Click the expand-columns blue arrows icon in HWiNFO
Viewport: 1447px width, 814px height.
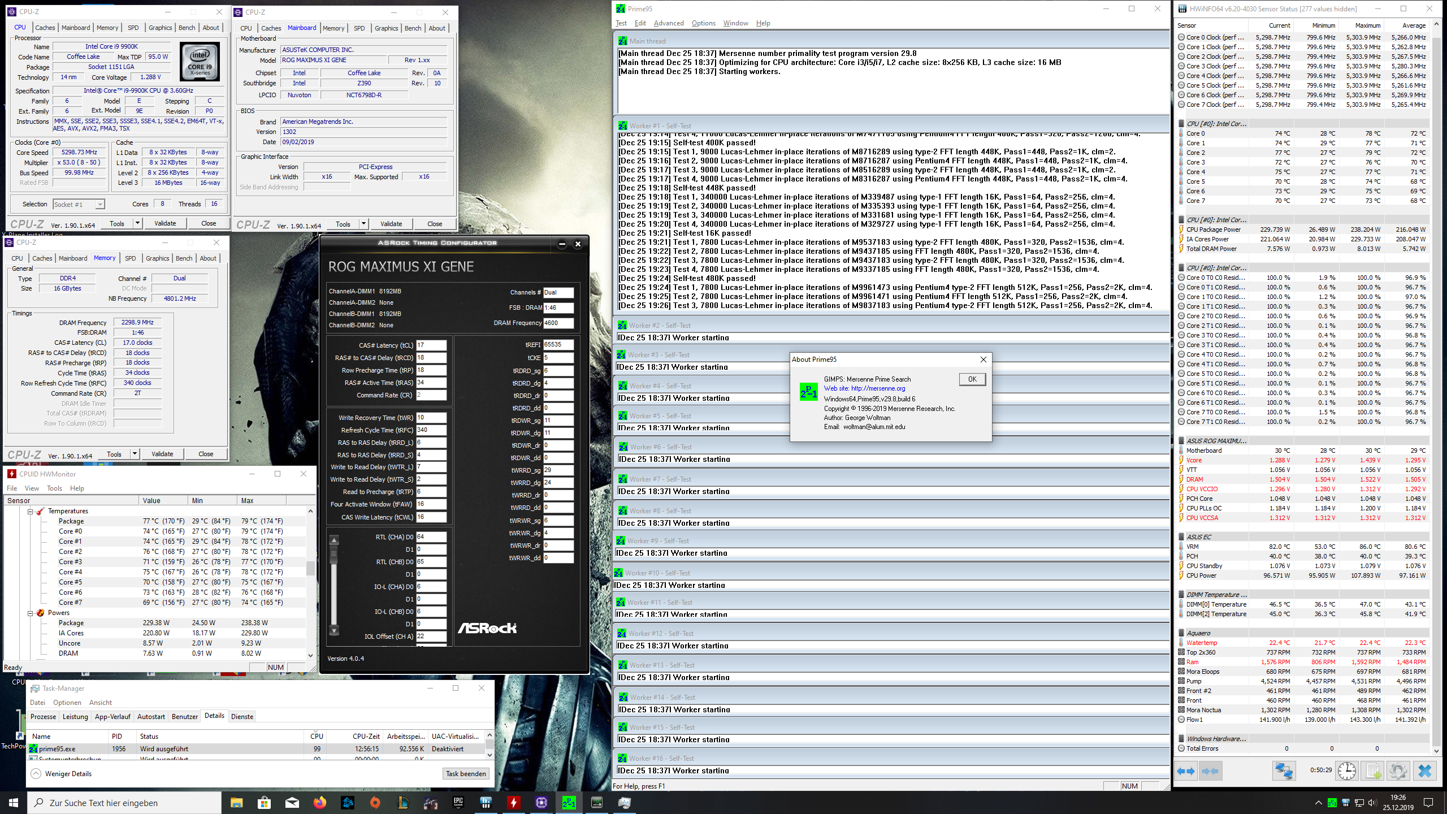point(1186,770)
